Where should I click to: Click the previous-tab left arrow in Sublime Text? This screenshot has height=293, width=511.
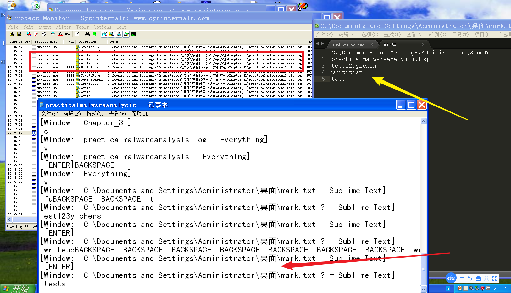click(x=317, y=44)
